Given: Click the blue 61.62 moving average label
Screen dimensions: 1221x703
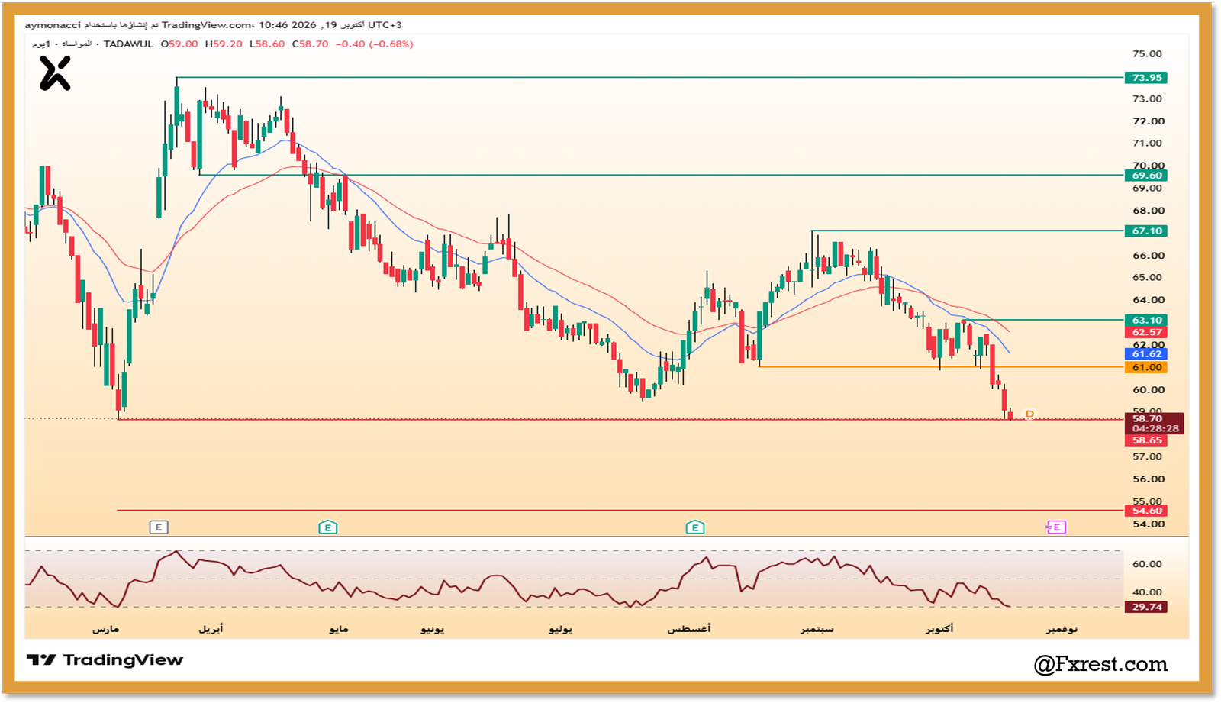Looking at the screenshot, I should (1146, 354).
